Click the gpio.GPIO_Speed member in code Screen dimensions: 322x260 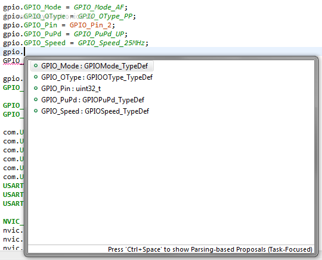tap(34, 43)
